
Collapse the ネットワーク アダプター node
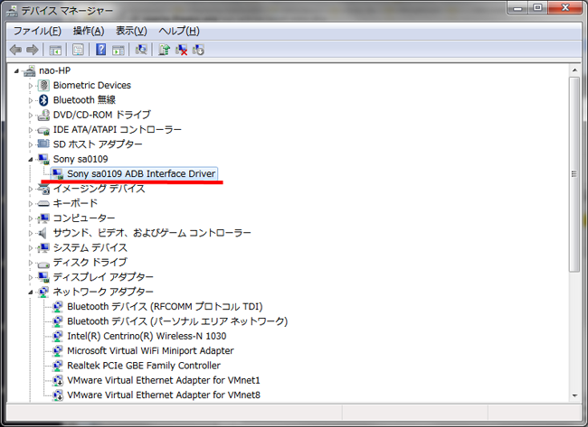[31, 292]
